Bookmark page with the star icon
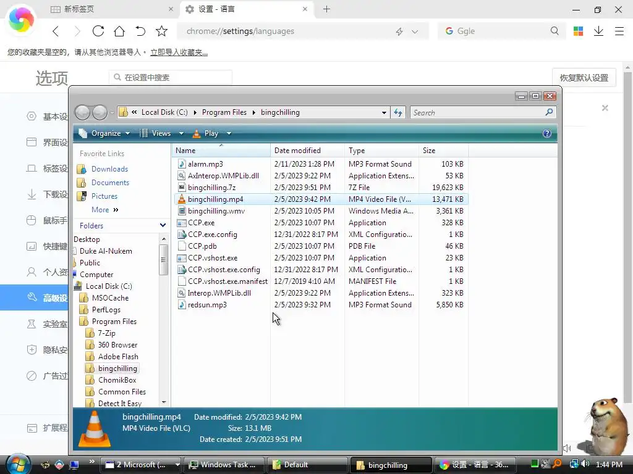The image size is (633, 474). coord(161,31)
